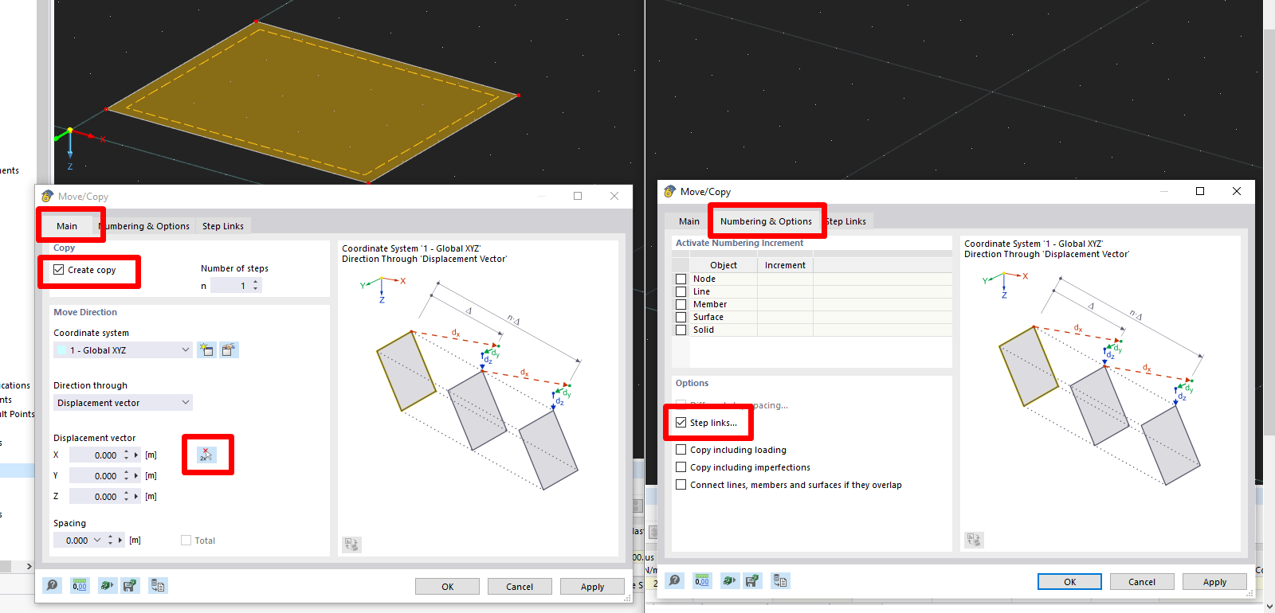Toggle the Step links... checkbox
Screen dimensions: 1275x613
(681, 423)
